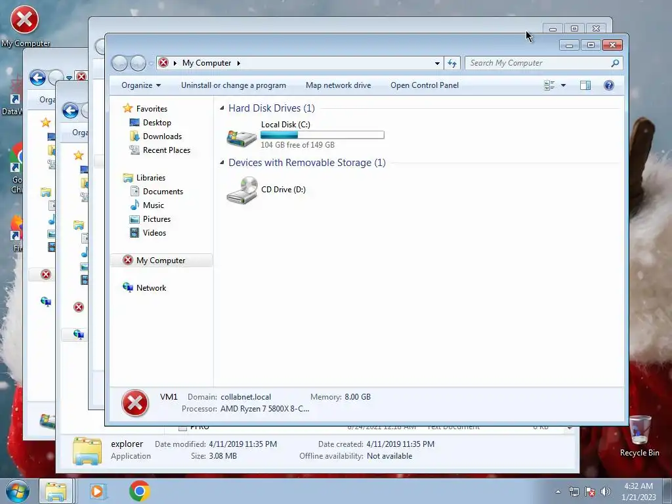Screen dimensions: 672x504
Task: Open Downloads folder in navigation pane
Action: (x=162, y=136)
